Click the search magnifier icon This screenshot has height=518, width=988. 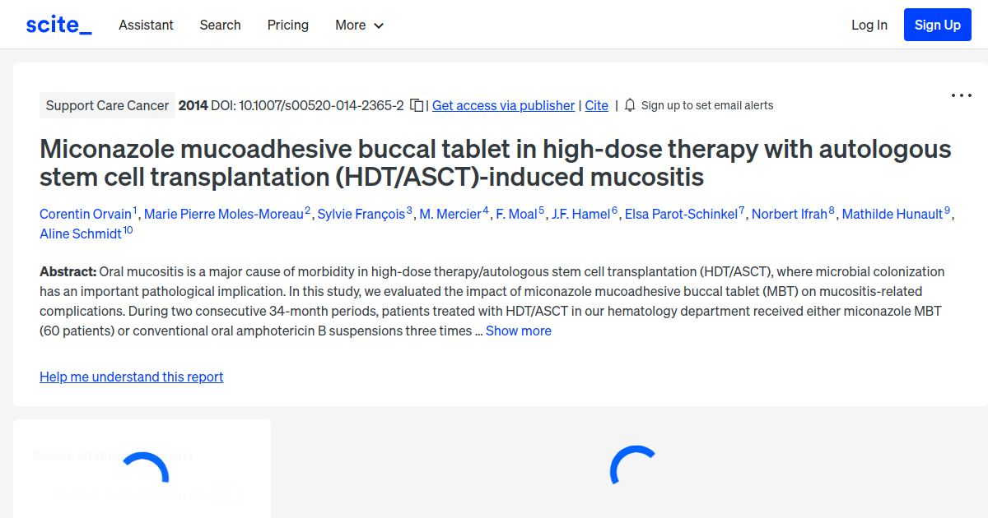tap(226, 494)
